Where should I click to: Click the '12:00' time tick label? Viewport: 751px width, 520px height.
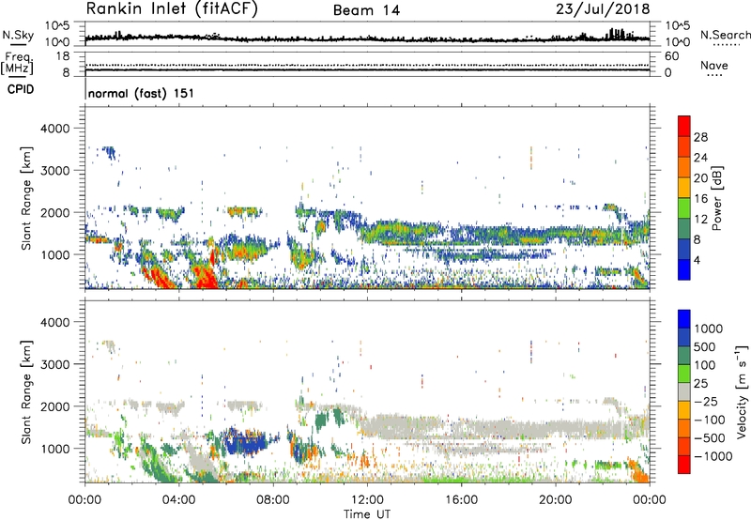tap(367, 500)
